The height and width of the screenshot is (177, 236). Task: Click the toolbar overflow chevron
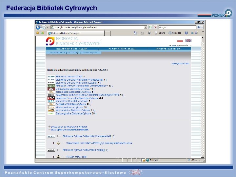(203, 32)
